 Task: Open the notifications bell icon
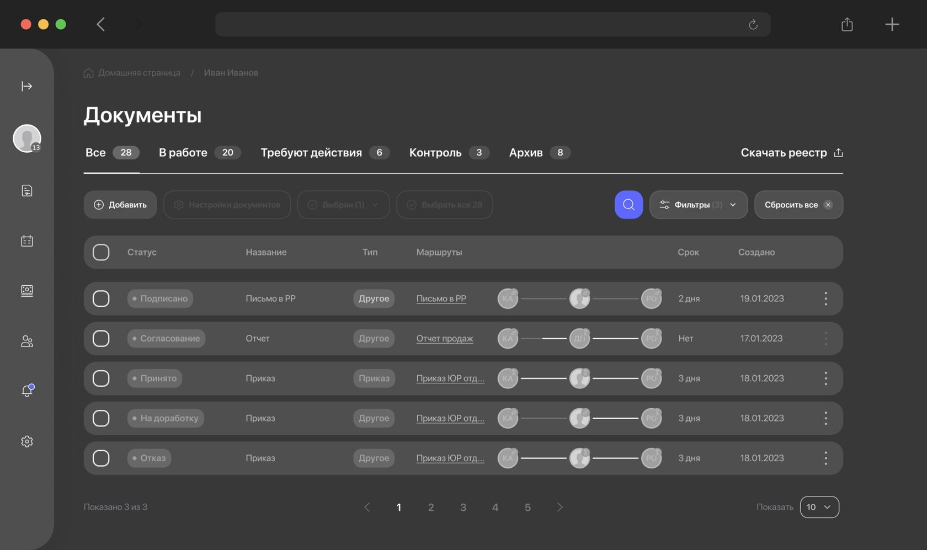(x=26, y=391)
